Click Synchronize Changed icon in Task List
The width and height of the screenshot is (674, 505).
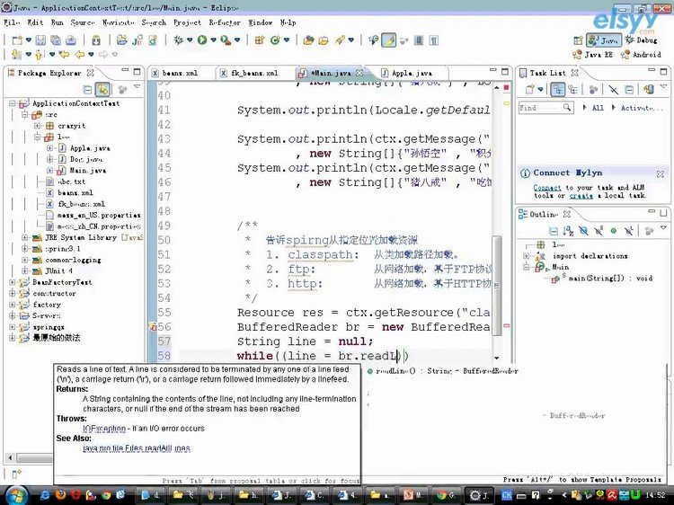pos(648,89)
